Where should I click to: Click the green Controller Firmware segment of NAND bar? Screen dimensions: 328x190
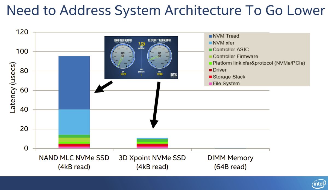tap(74, 140)
